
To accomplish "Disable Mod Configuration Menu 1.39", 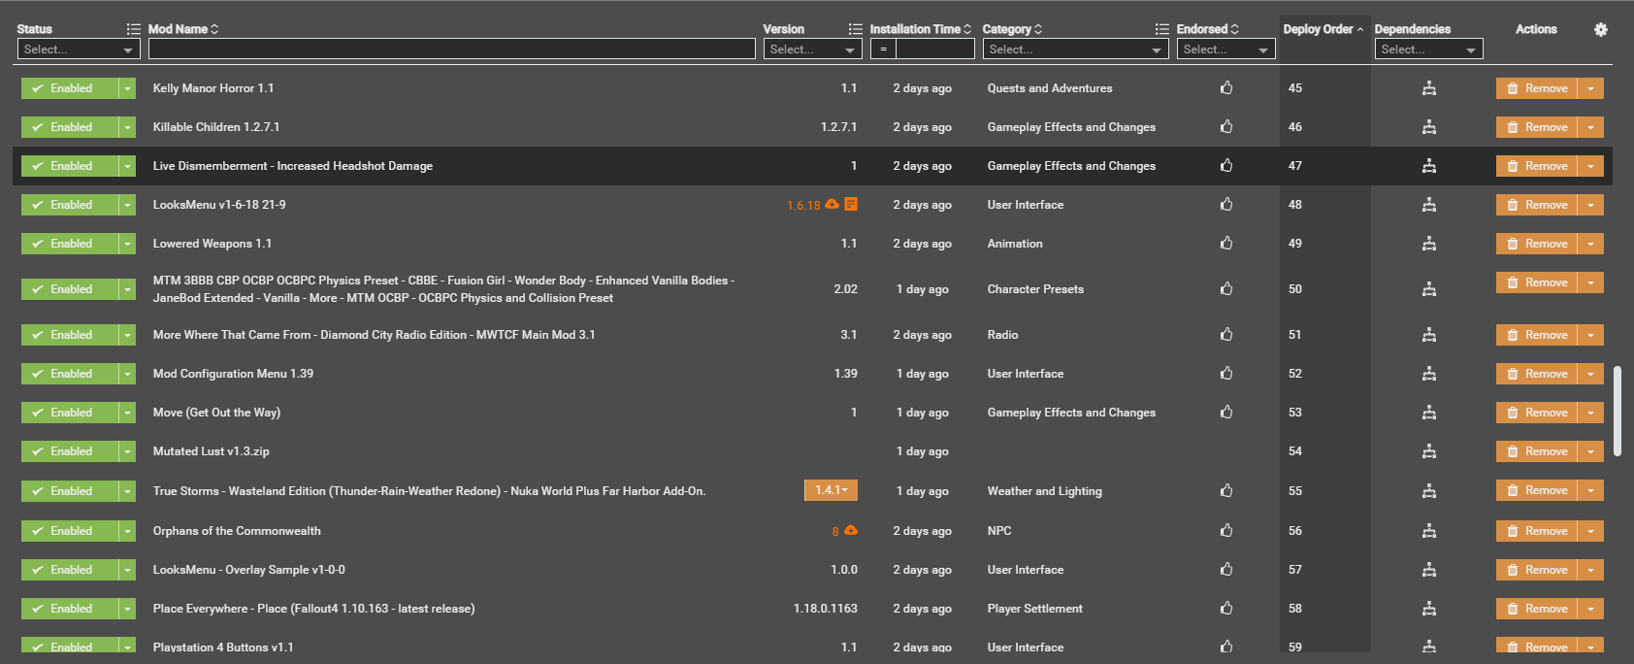I will click(70, 374).
